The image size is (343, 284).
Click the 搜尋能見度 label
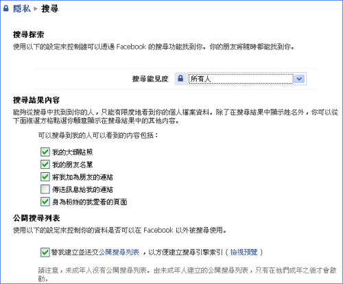[150, 79]
